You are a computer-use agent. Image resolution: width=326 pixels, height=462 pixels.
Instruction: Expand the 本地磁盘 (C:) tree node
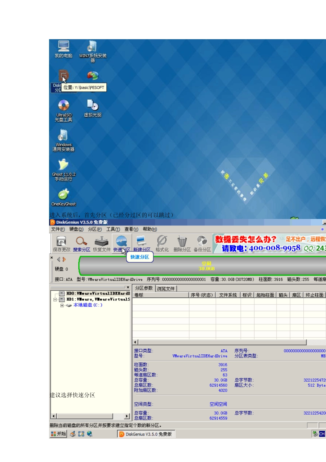[x=62, y=305]
